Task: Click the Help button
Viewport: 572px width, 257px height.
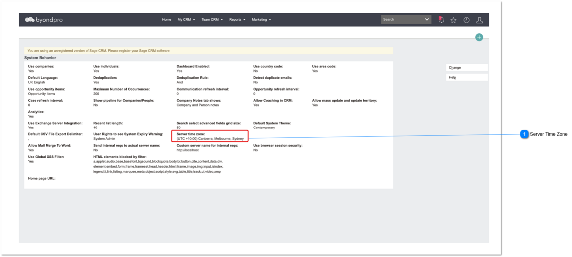Action: pos(467,77)
